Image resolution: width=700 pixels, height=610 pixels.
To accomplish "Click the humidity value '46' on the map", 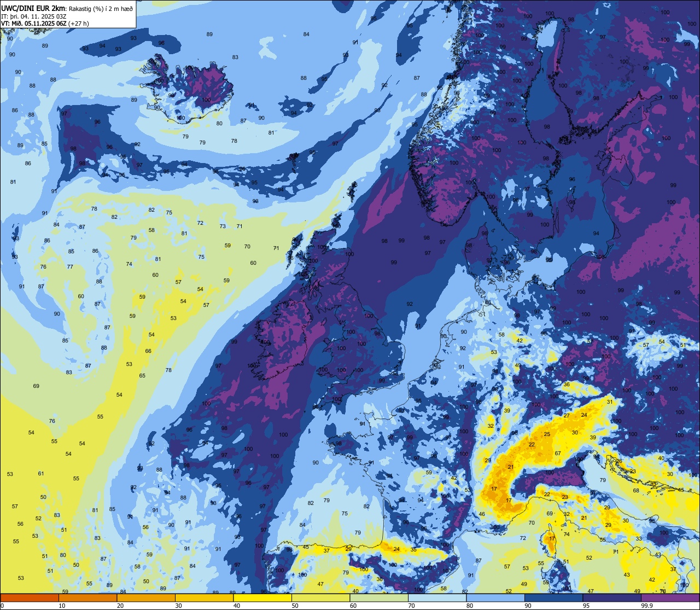I will pyautogui.click(x=482, y=514).
